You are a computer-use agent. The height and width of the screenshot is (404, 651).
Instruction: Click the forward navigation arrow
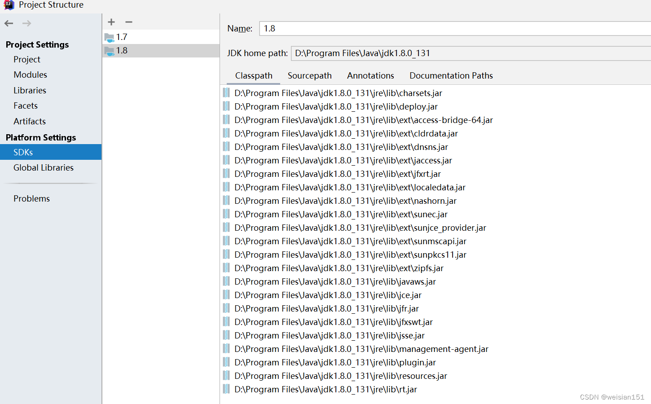coord(27,23)
